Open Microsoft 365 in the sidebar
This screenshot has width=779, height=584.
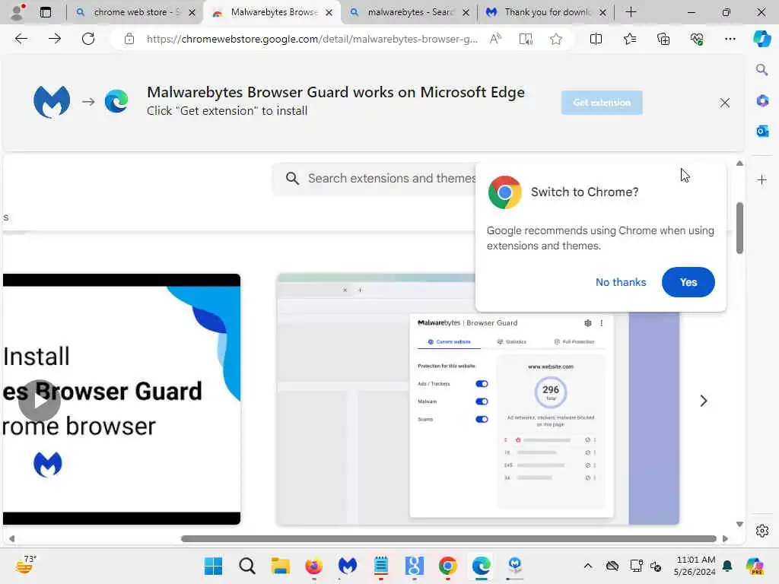(x=762, y=100)
